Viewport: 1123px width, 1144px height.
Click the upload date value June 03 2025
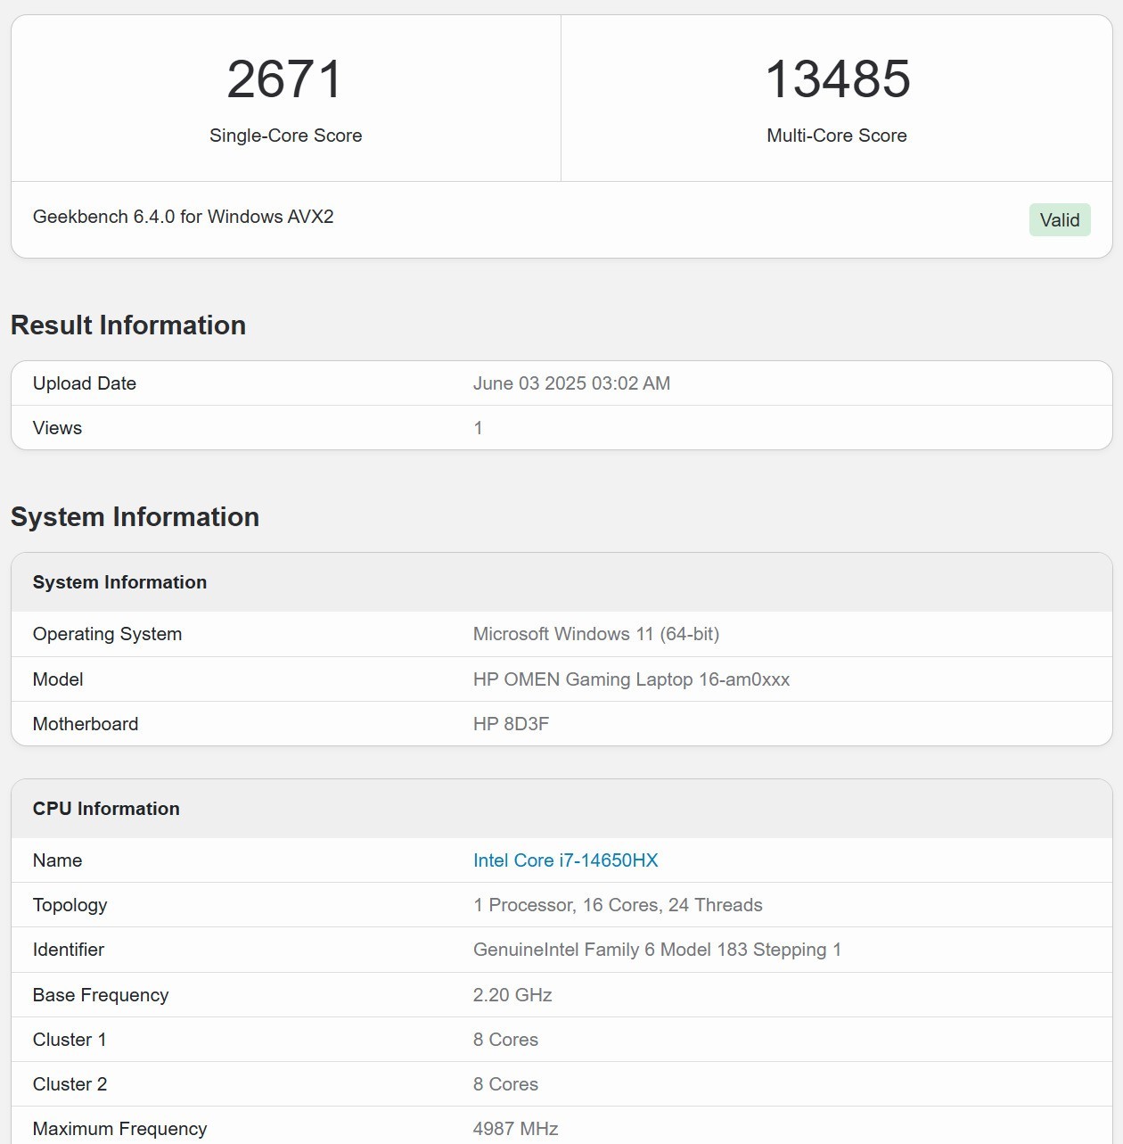click(x=571, y=383)
